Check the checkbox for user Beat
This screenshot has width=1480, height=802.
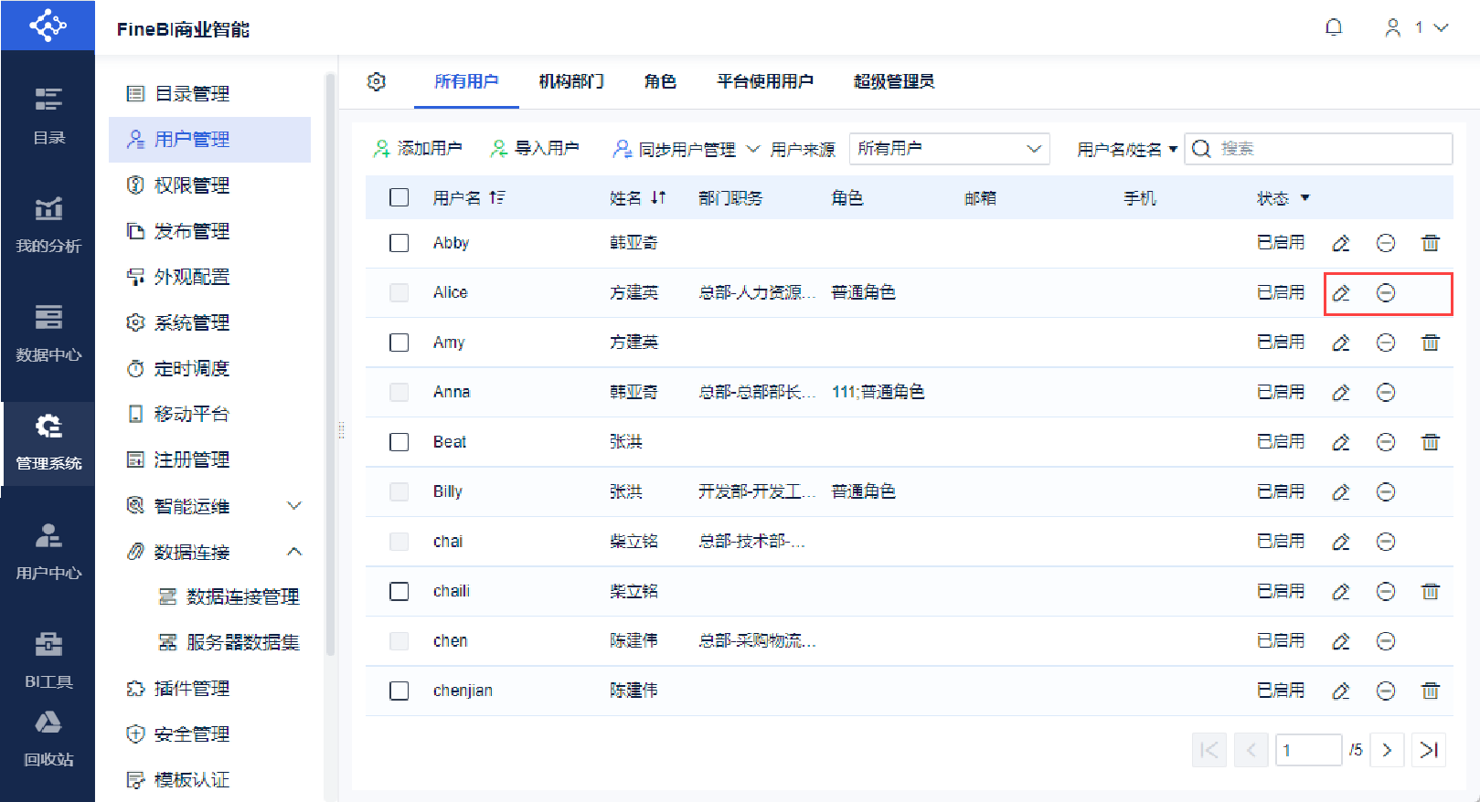point(399,442)
